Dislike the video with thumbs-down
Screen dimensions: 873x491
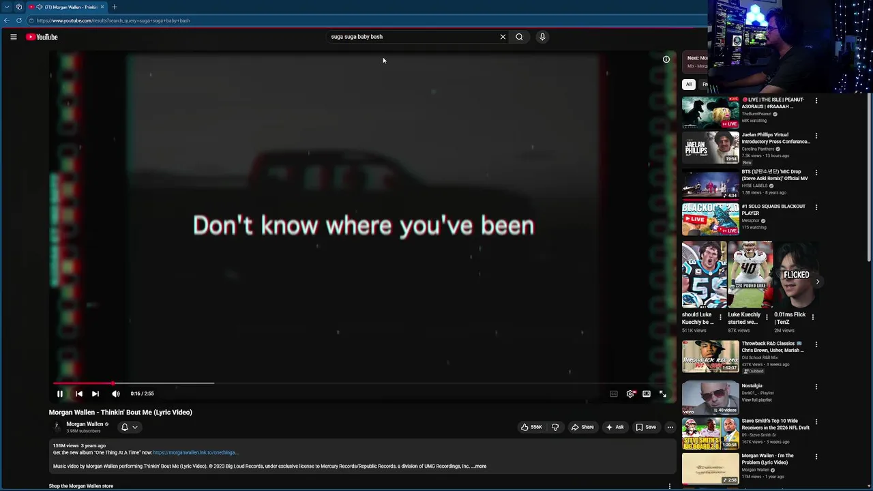coord(555,427)
